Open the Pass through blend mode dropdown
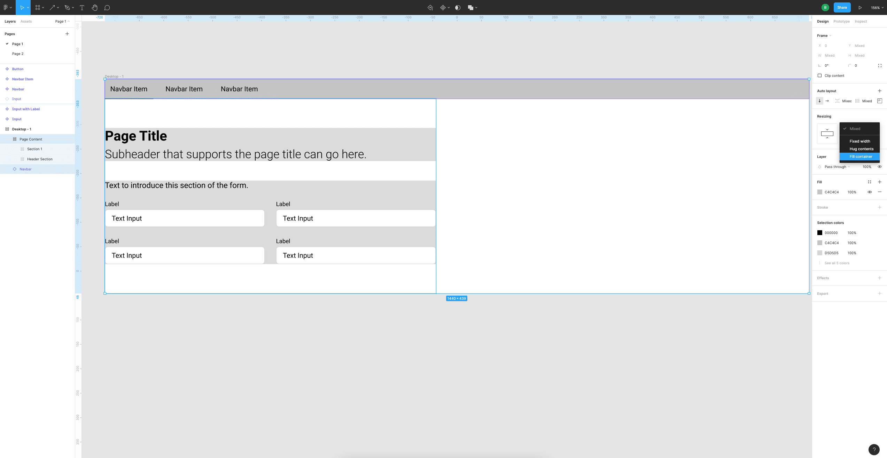The height and width of the screenshot is (458, 887). click(x=836, y=167)
